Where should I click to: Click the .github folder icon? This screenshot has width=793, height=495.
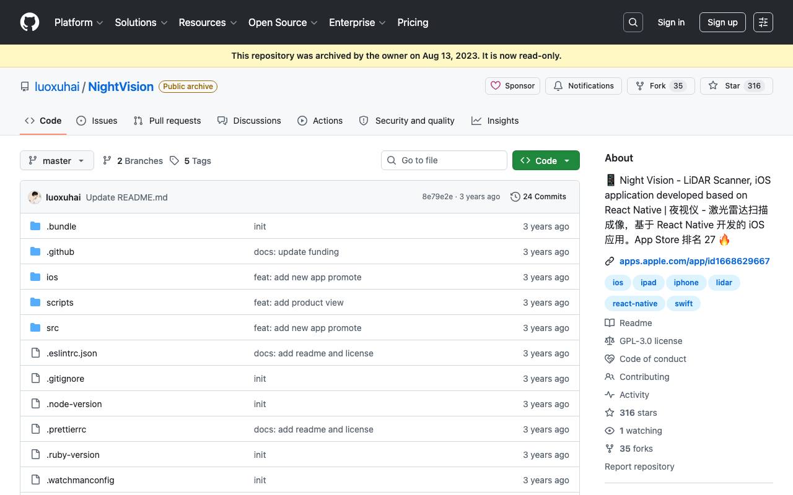point(35,252)
